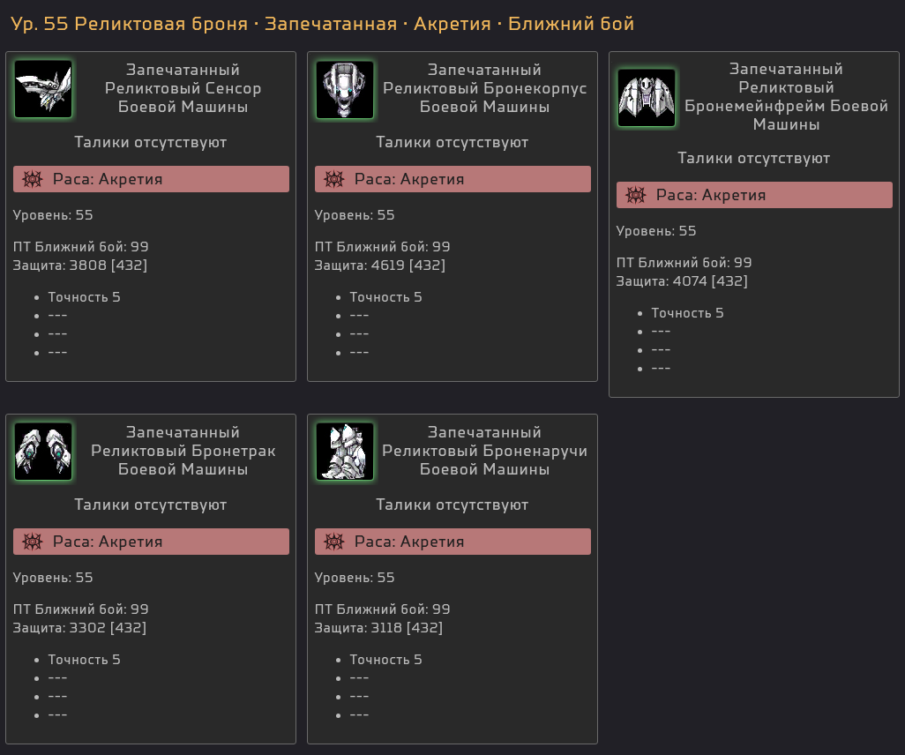Click the Броненаручи armor item icon
Viewport: 905px width, 755px height.
(345, 452)
